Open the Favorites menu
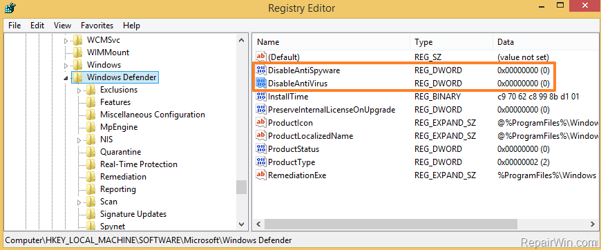 (97, 26)
